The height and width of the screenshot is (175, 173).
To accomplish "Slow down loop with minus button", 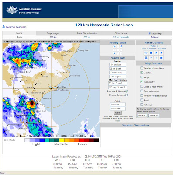I will pyautogui.click(x=151, y=58).
